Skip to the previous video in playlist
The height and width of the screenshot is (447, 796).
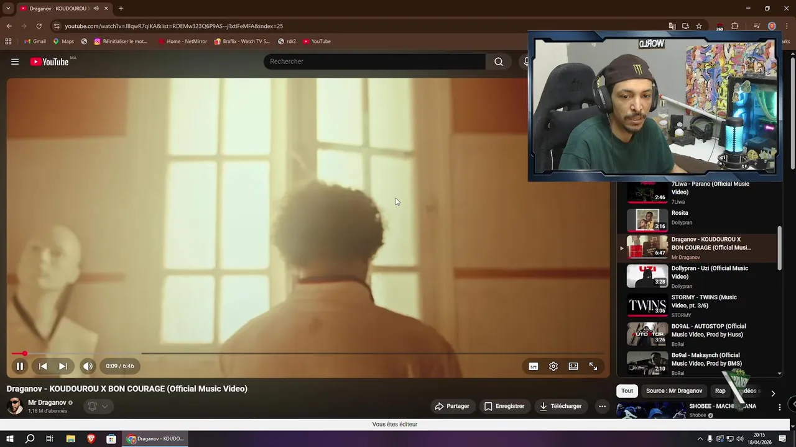43,366
